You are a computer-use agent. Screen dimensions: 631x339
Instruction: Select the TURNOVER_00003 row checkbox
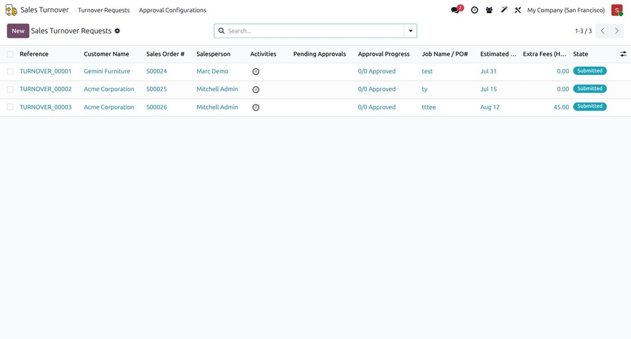point(10,107)
